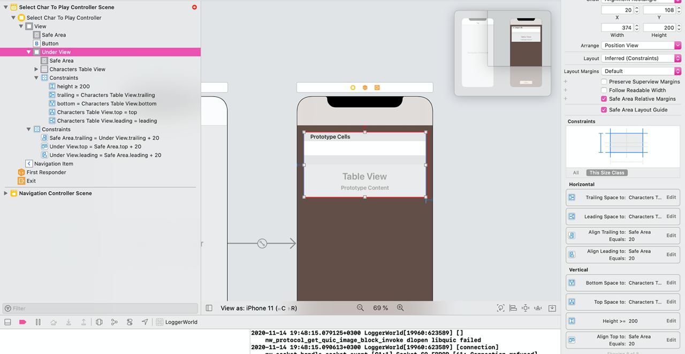Zoom out the storyboard canvas
The height and width of the screenshot is (354, 685).
(x=360, y=308)
